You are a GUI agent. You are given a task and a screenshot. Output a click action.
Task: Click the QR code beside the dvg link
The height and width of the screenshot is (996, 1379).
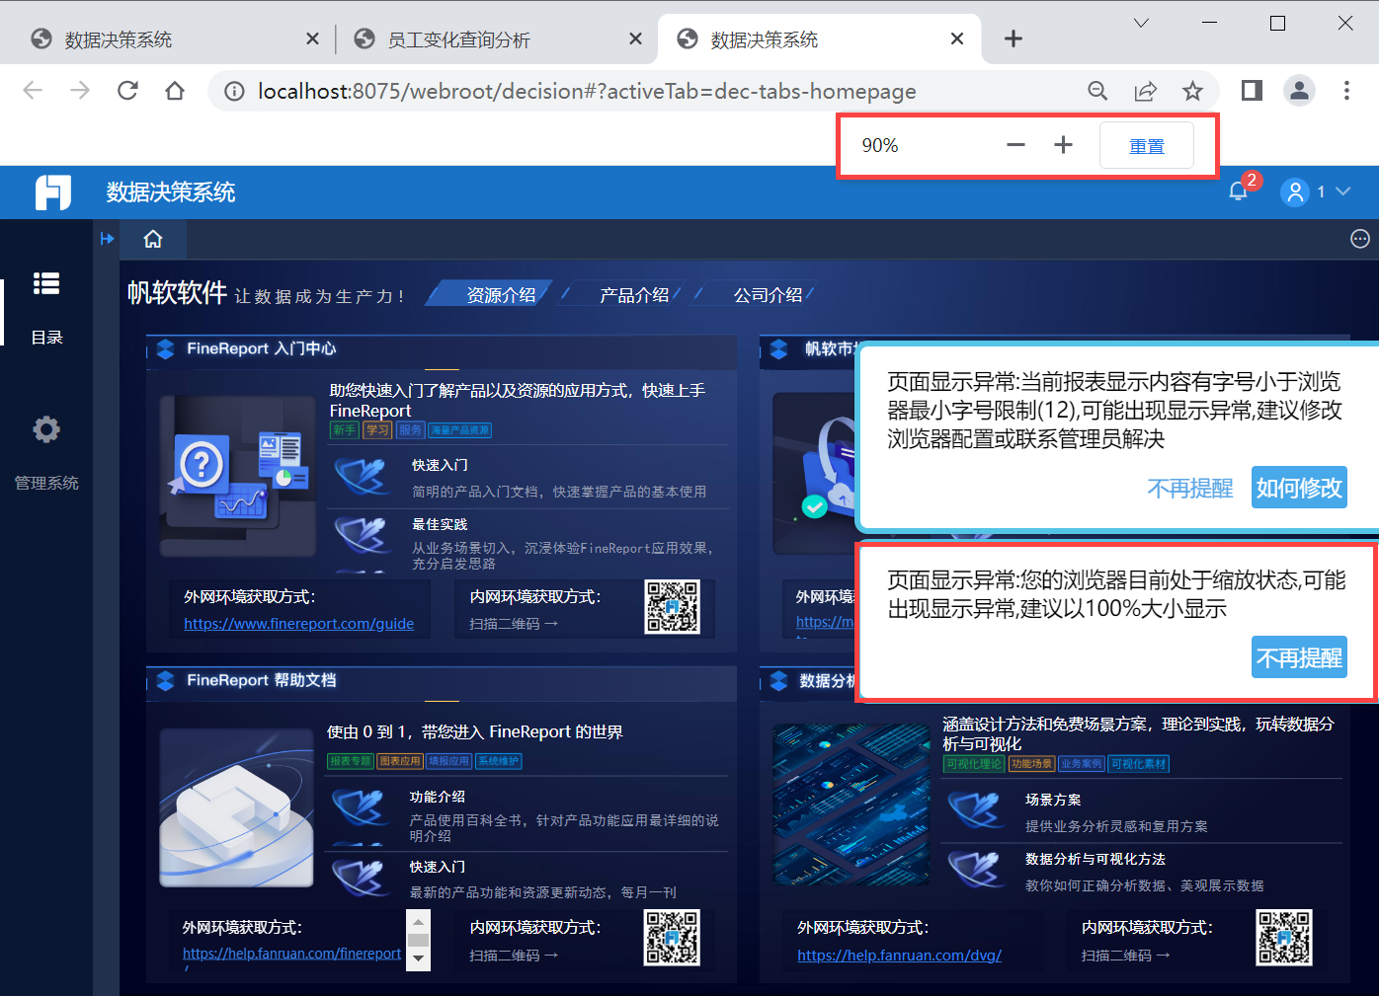(x=1284, y=938)
